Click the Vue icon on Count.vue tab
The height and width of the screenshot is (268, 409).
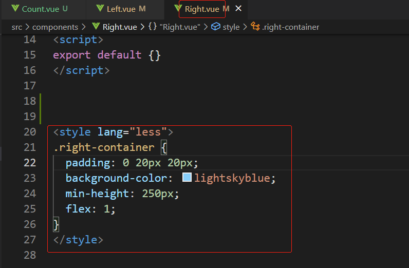pyautogui.click(x=15, y=9)
